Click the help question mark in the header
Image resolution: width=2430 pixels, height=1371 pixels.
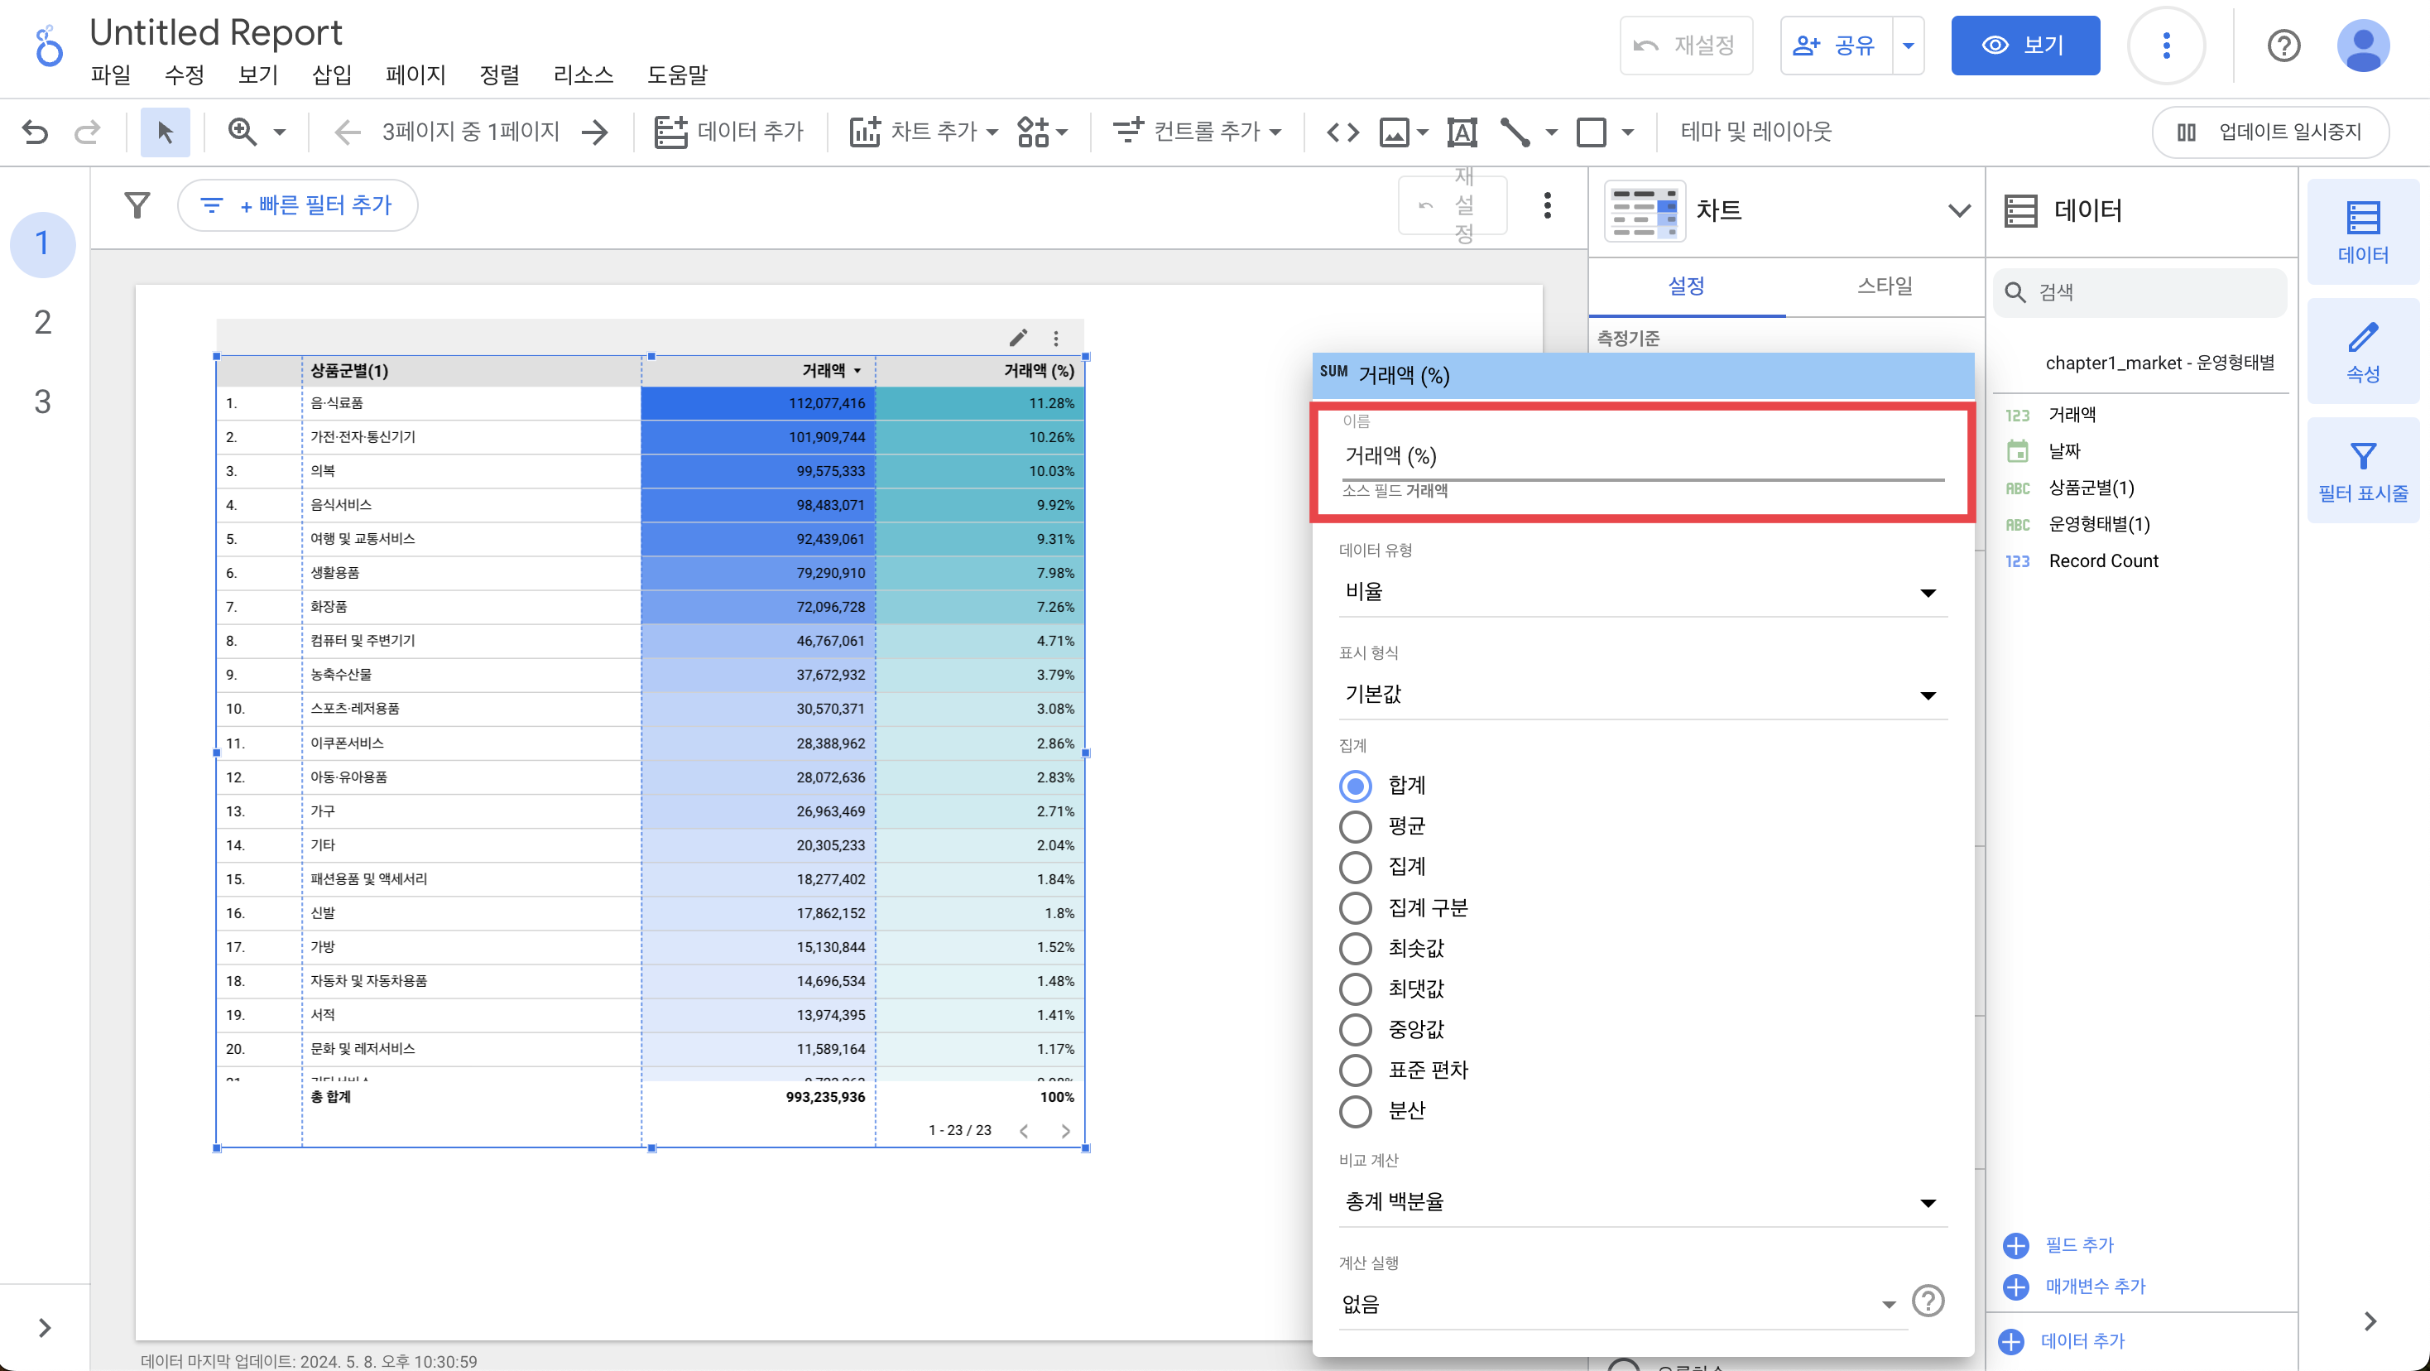pyautogui.click(x=2283, y=46)
